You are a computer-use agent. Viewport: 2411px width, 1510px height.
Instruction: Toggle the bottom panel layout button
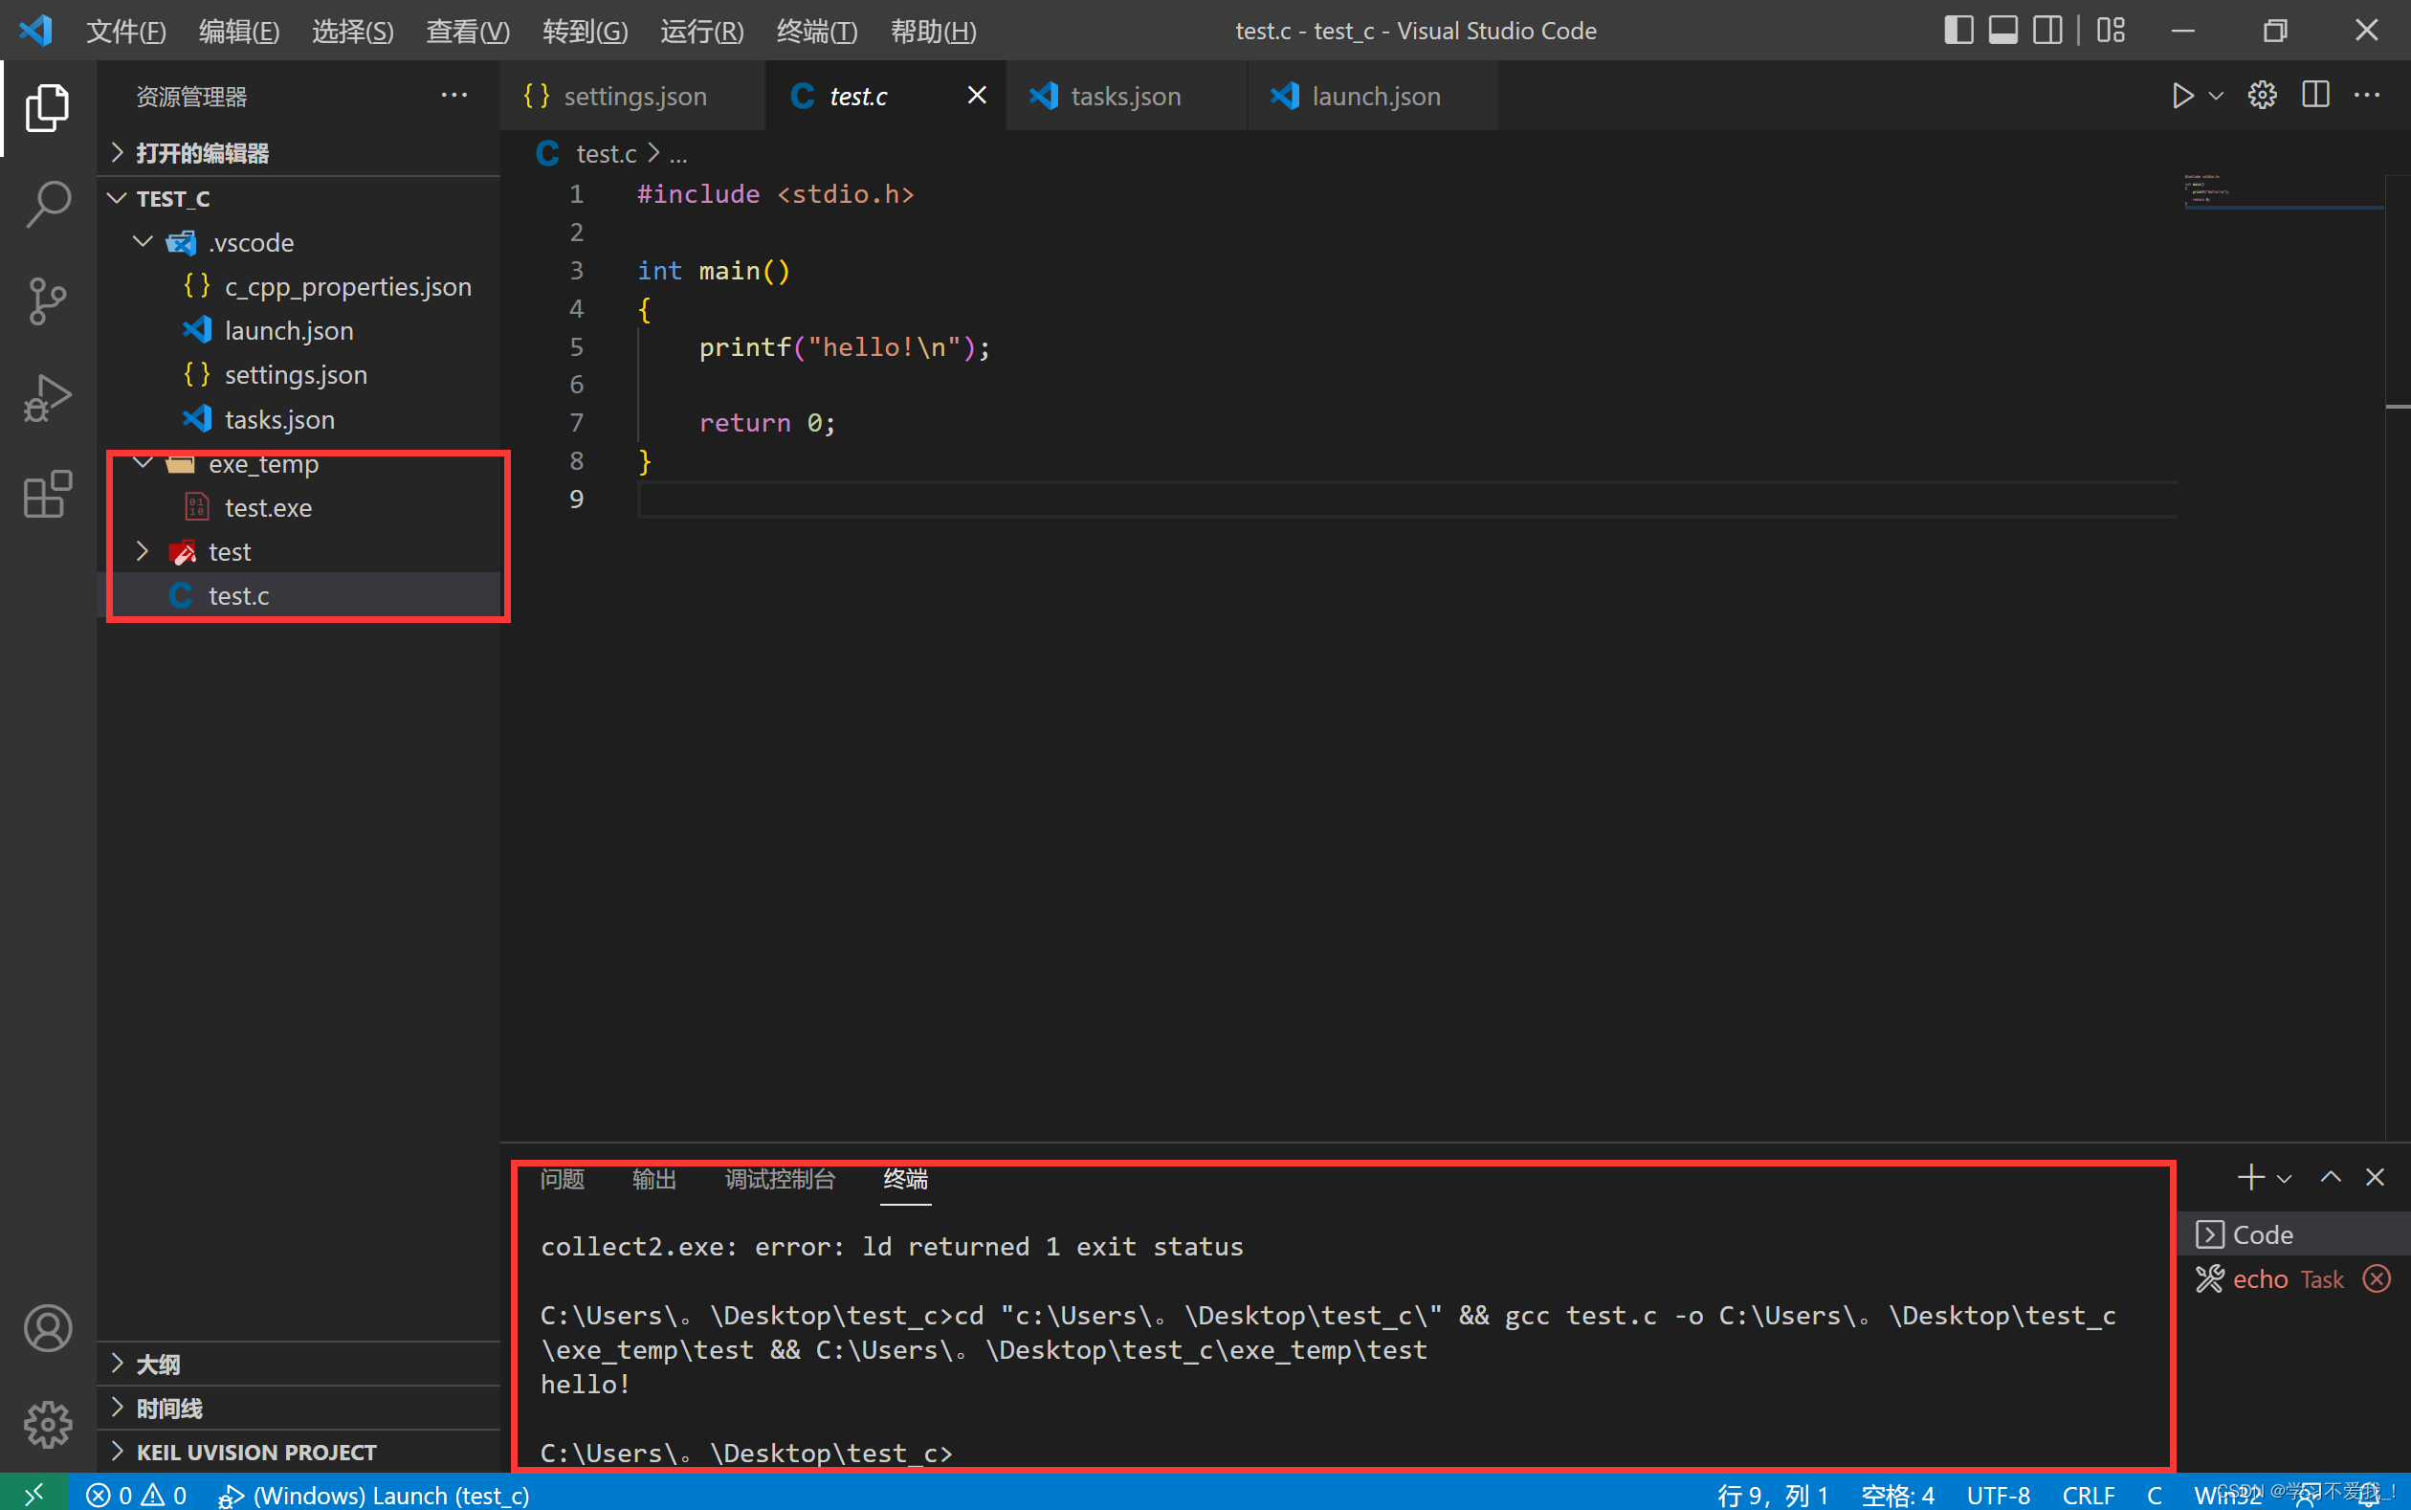click(2002, 31)
